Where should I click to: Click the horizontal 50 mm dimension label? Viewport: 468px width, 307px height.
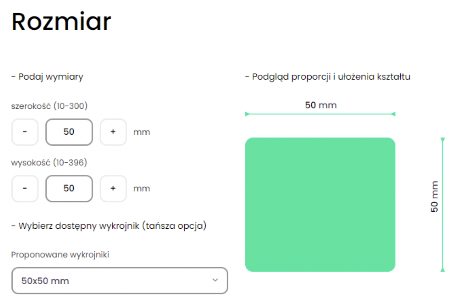pyautogui.click(x=320, y=105)
